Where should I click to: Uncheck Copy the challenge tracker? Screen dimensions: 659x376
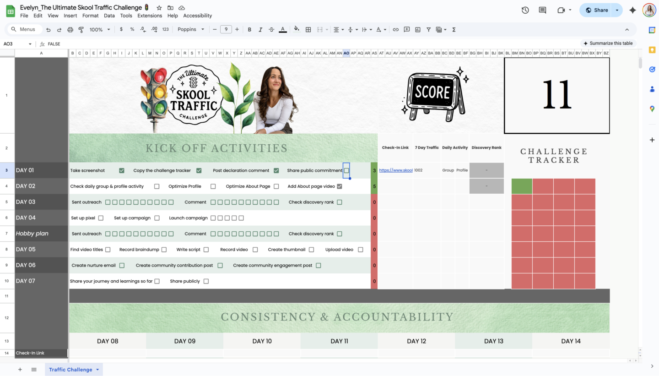pyautogui.click(x=199, y=170)
